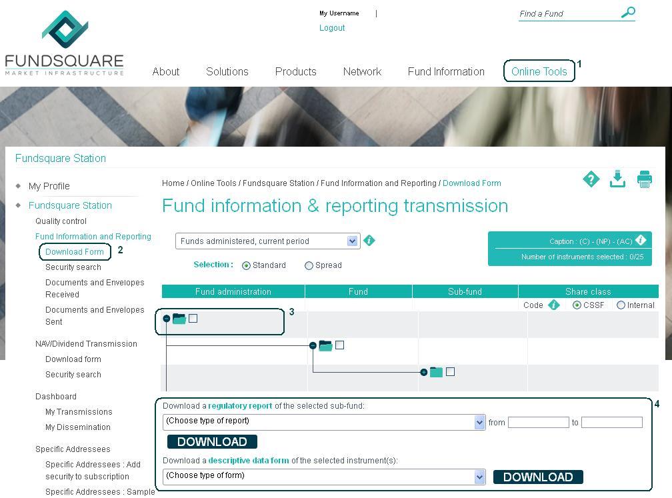
Task: Open the Network menu
Action: (362, 71)
